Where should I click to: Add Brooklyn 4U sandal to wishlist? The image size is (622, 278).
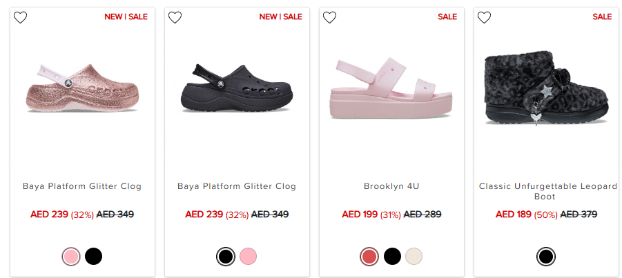pyautogui.click(x=330, y=18)
